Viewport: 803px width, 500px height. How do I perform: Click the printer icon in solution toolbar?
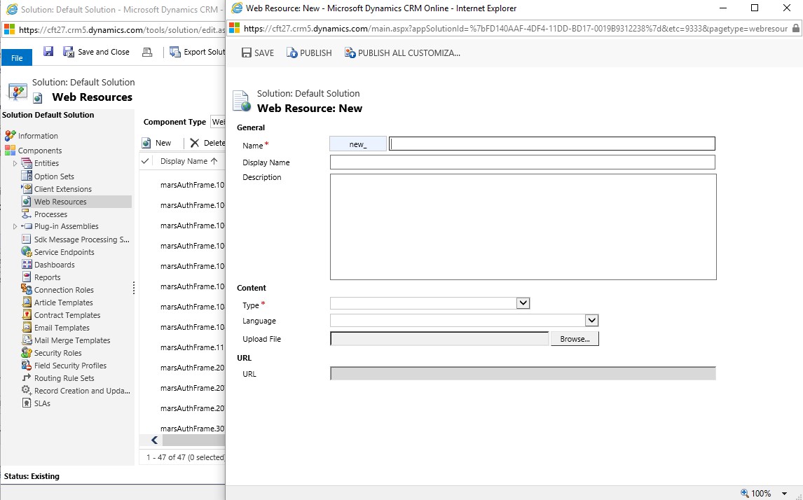(147, 52)
